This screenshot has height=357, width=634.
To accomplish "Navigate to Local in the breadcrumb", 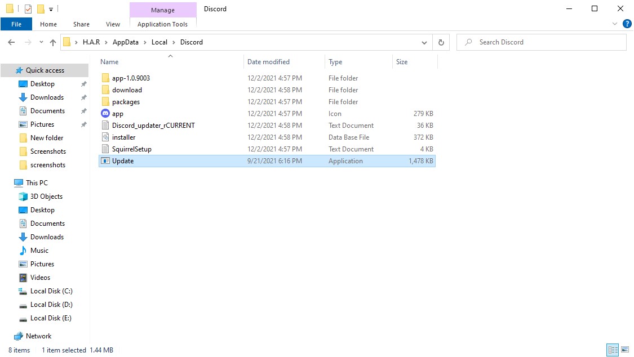I will click(159, 42).
